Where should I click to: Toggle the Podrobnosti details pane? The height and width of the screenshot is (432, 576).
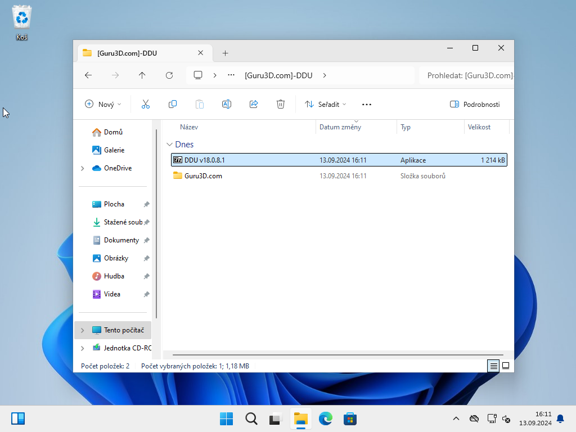click(475, 104)
